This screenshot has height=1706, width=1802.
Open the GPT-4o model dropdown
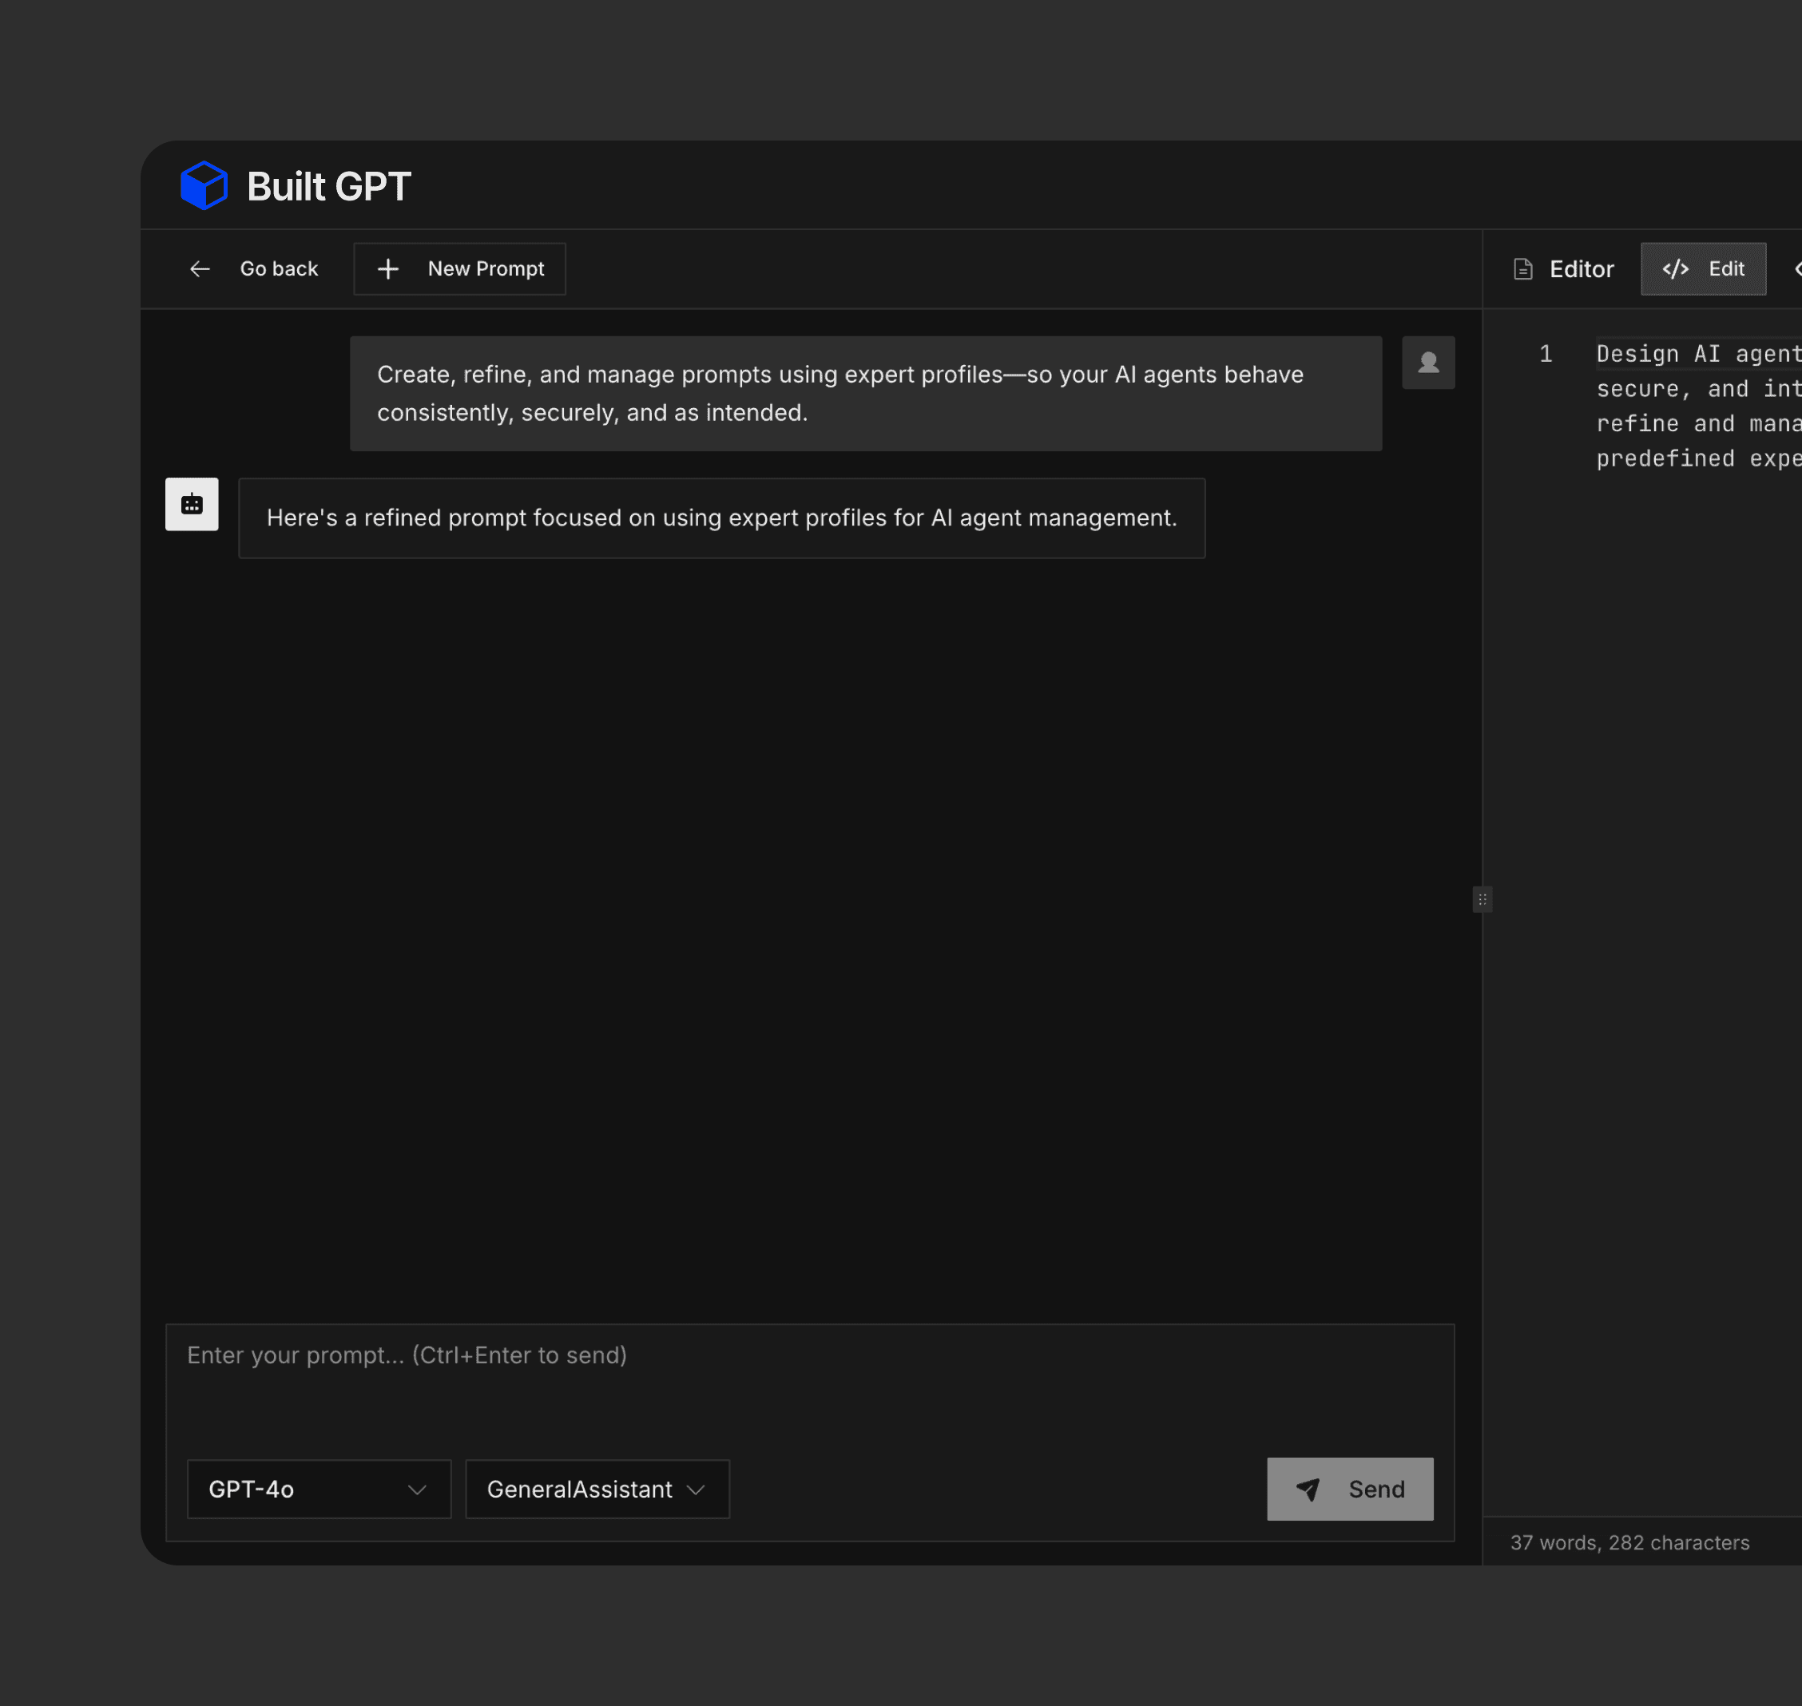[319, 1490]
